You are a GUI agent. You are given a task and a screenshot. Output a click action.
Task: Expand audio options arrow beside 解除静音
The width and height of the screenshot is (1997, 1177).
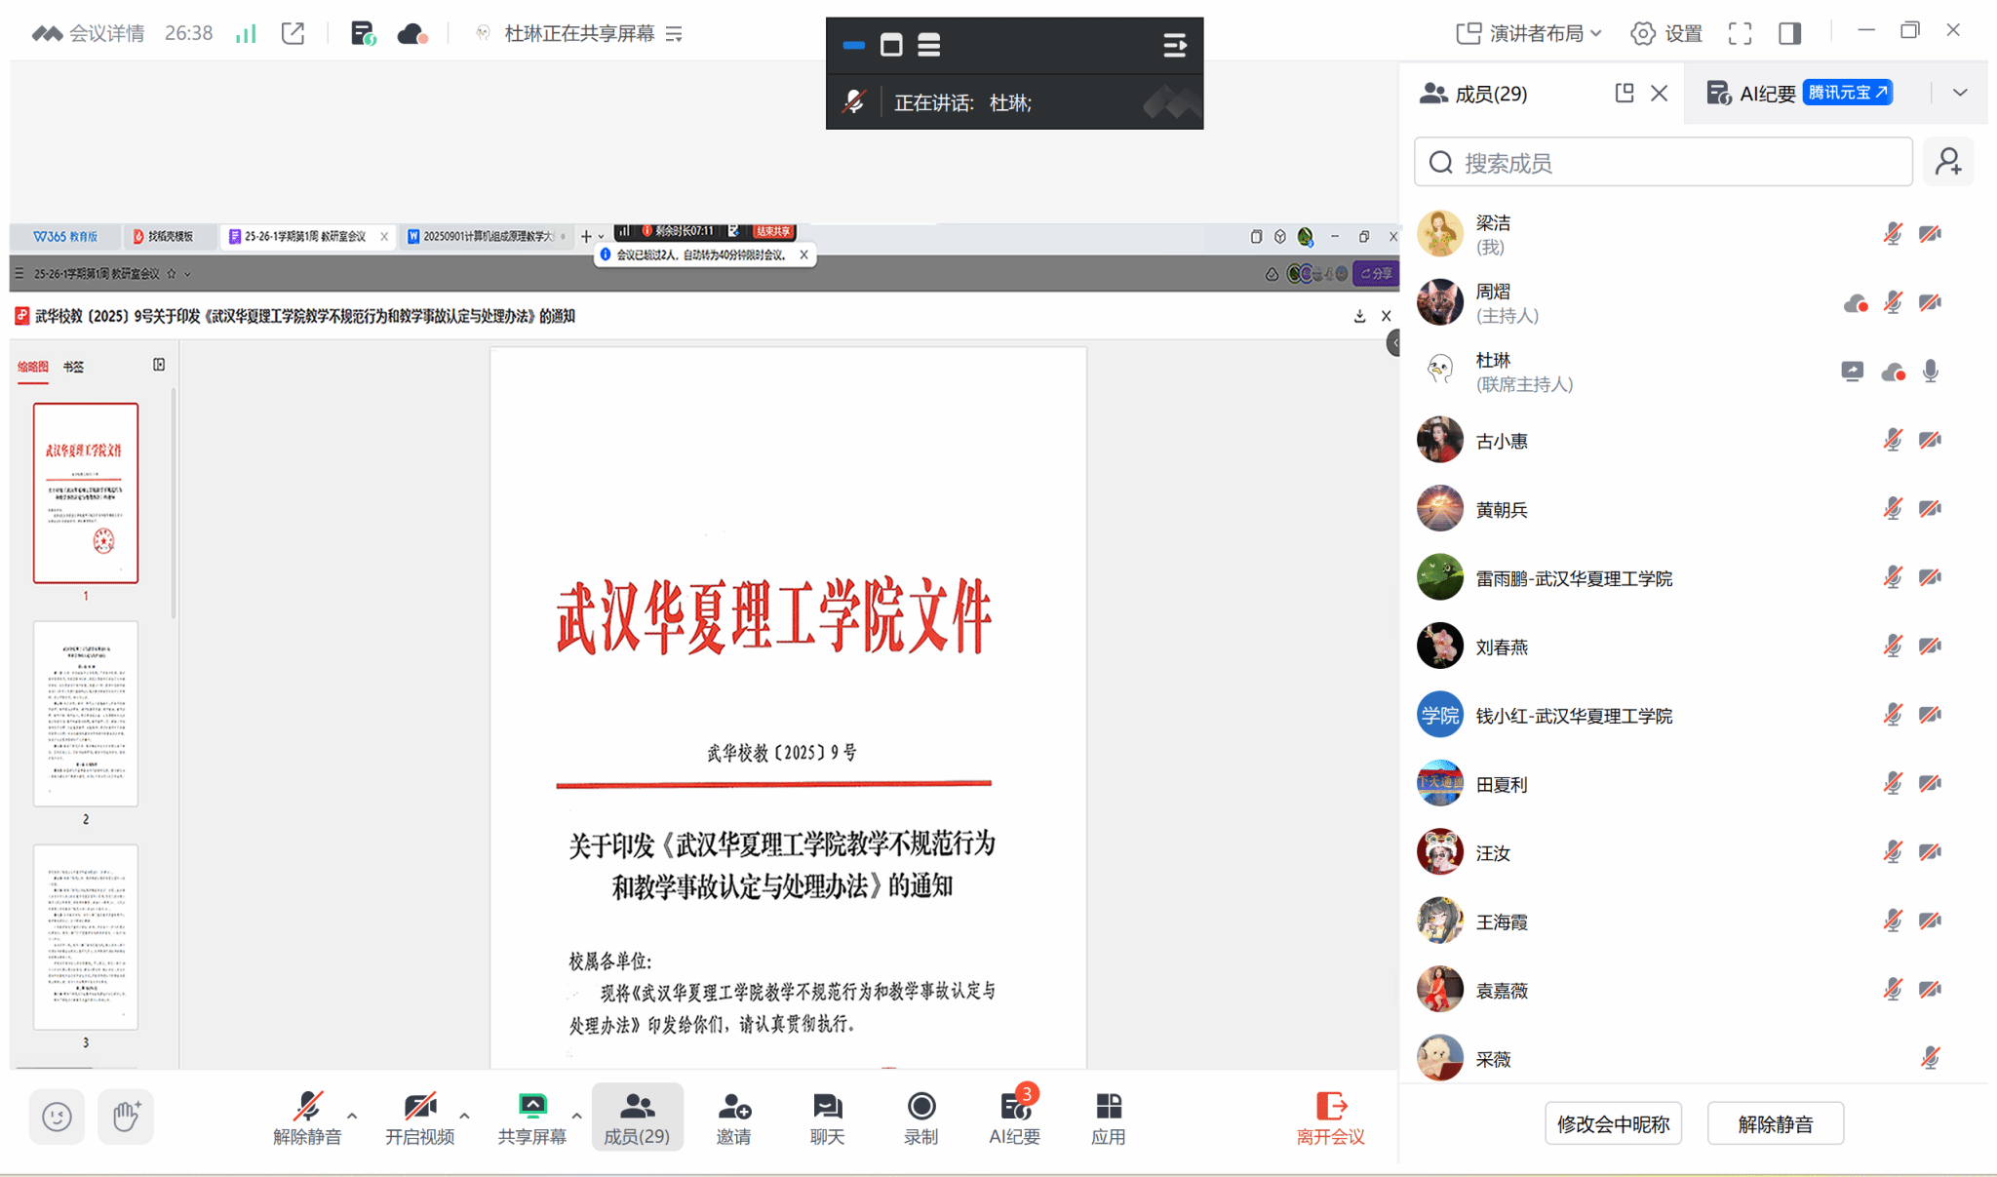coord(352,1116)
